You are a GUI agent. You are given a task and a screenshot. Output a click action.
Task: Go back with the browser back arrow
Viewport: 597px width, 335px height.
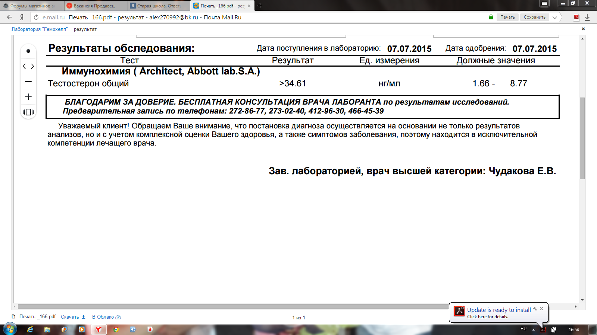10,17
